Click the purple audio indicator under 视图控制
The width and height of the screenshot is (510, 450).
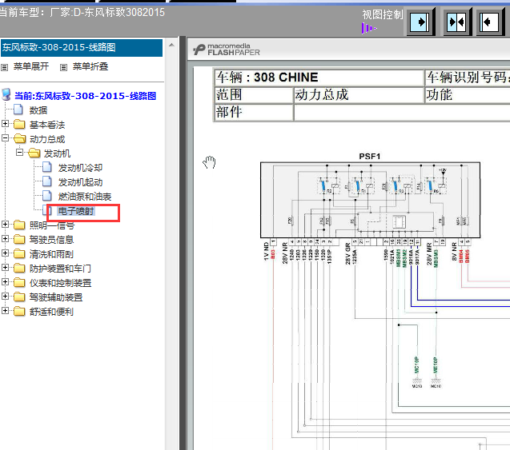[x=369, y=28]
